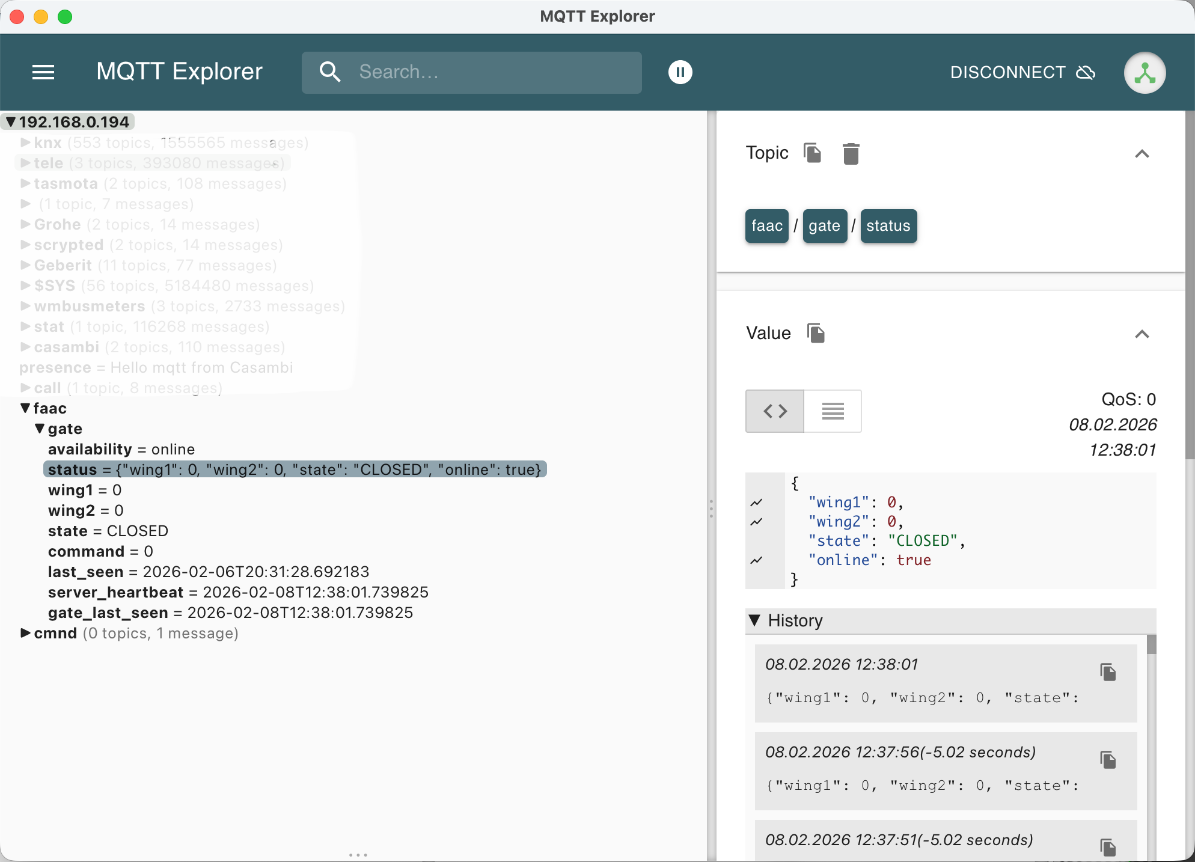
Task: Expand the knx topic tree
Action: tap(25, 142)
